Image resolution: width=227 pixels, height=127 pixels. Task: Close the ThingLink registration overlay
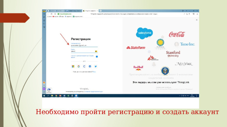[196, 20]
